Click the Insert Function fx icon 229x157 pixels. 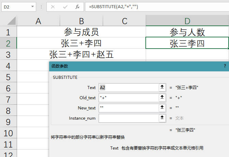pos(77,7)
